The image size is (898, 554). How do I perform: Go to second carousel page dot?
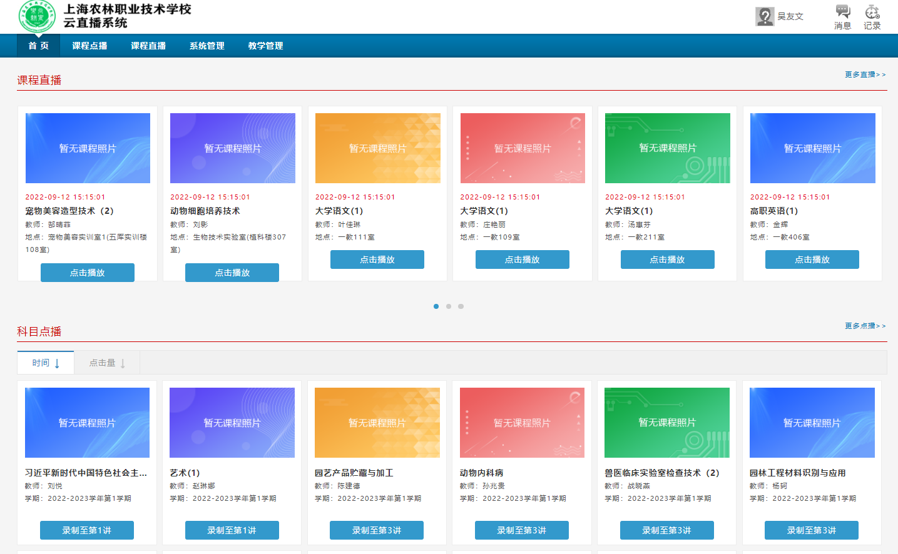[448, 306]
